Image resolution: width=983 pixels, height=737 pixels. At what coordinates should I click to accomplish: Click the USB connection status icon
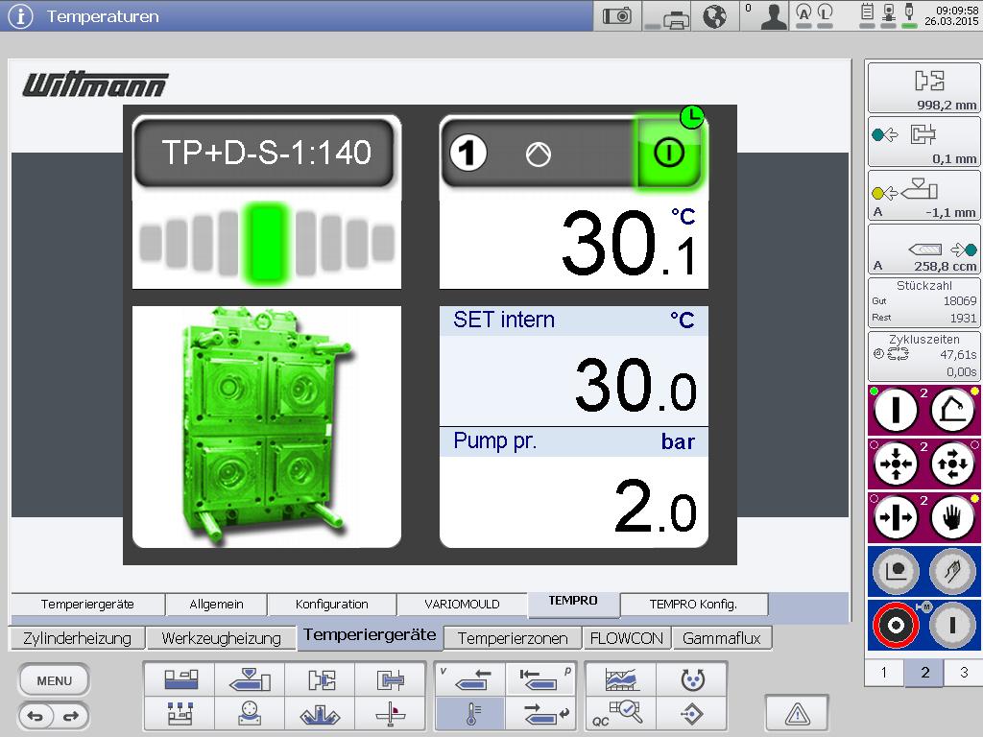909,15
